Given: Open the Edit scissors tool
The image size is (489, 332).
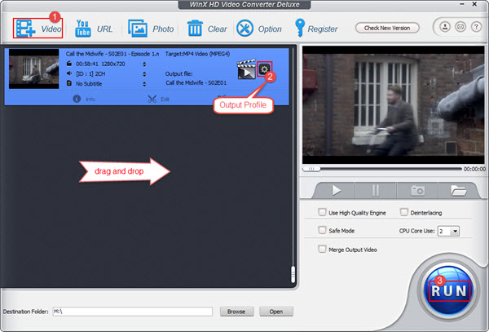Looking at the screenshot, I should (x=158, y=99).
